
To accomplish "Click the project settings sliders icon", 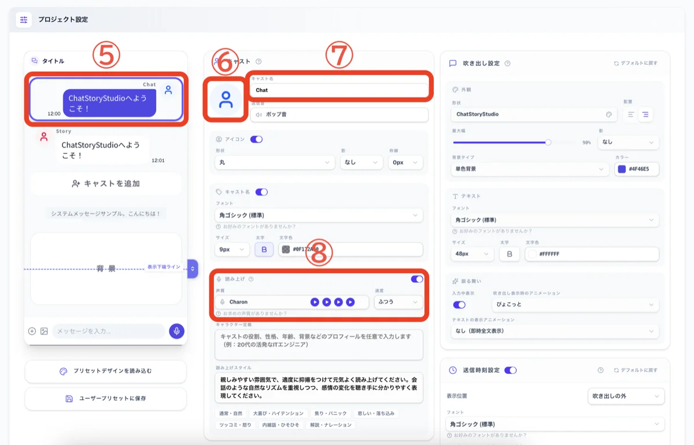I will click(x=24, y=20).
